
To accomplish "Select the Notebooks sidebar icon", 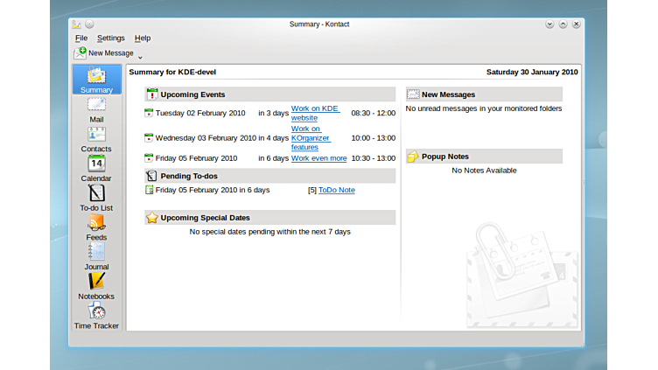I will [96, 286].
